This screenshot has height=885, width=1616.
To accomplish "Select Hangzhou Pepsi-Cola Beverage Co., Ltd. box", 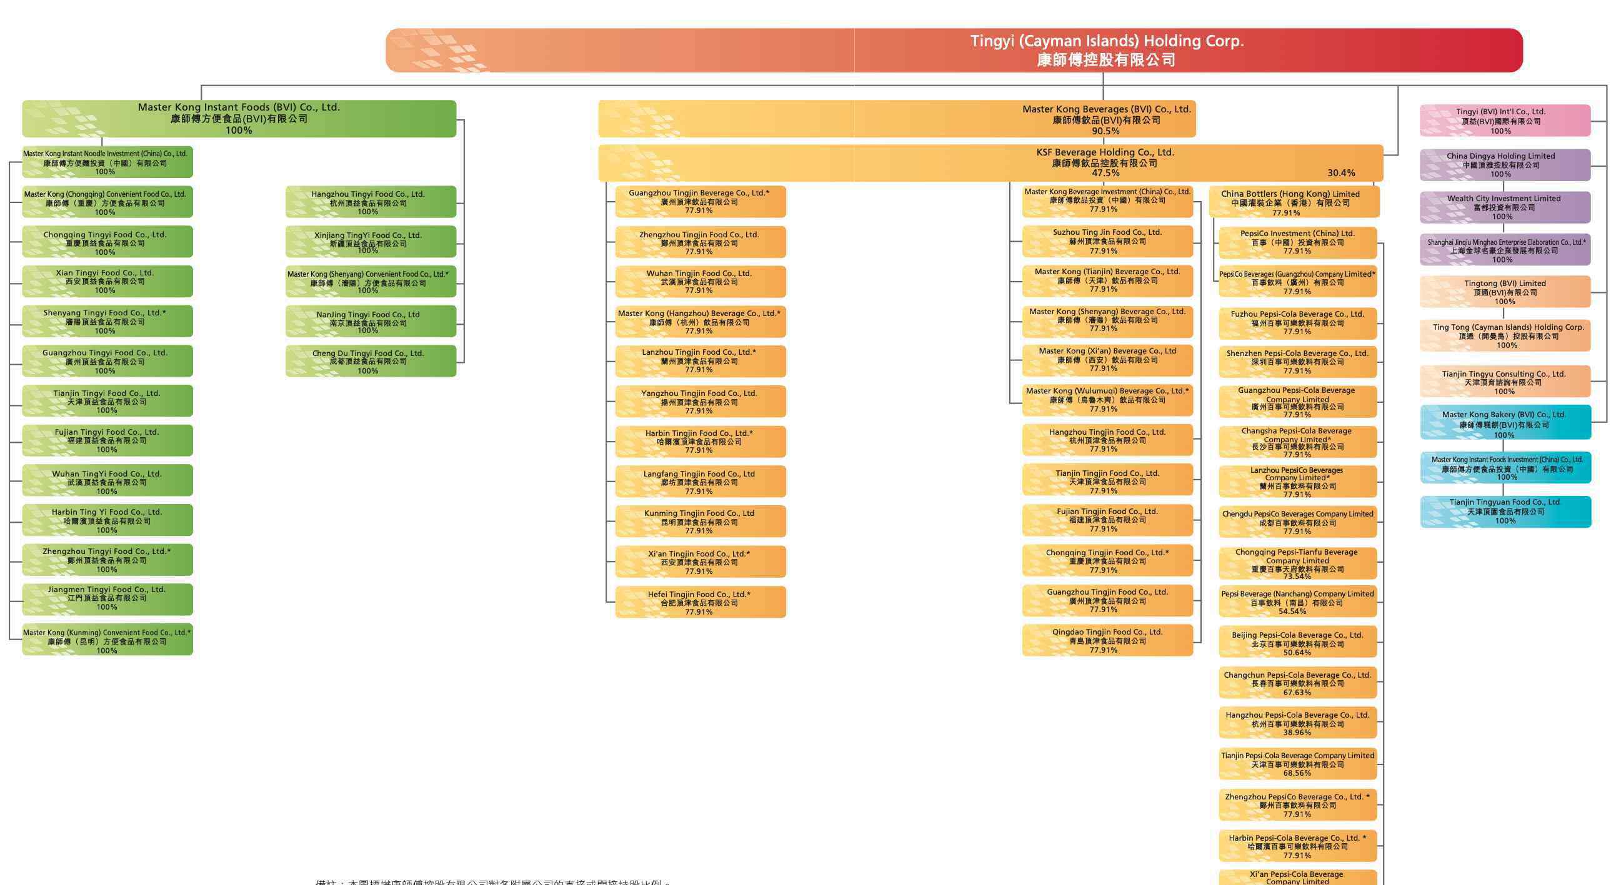I will coord(1298,723).
